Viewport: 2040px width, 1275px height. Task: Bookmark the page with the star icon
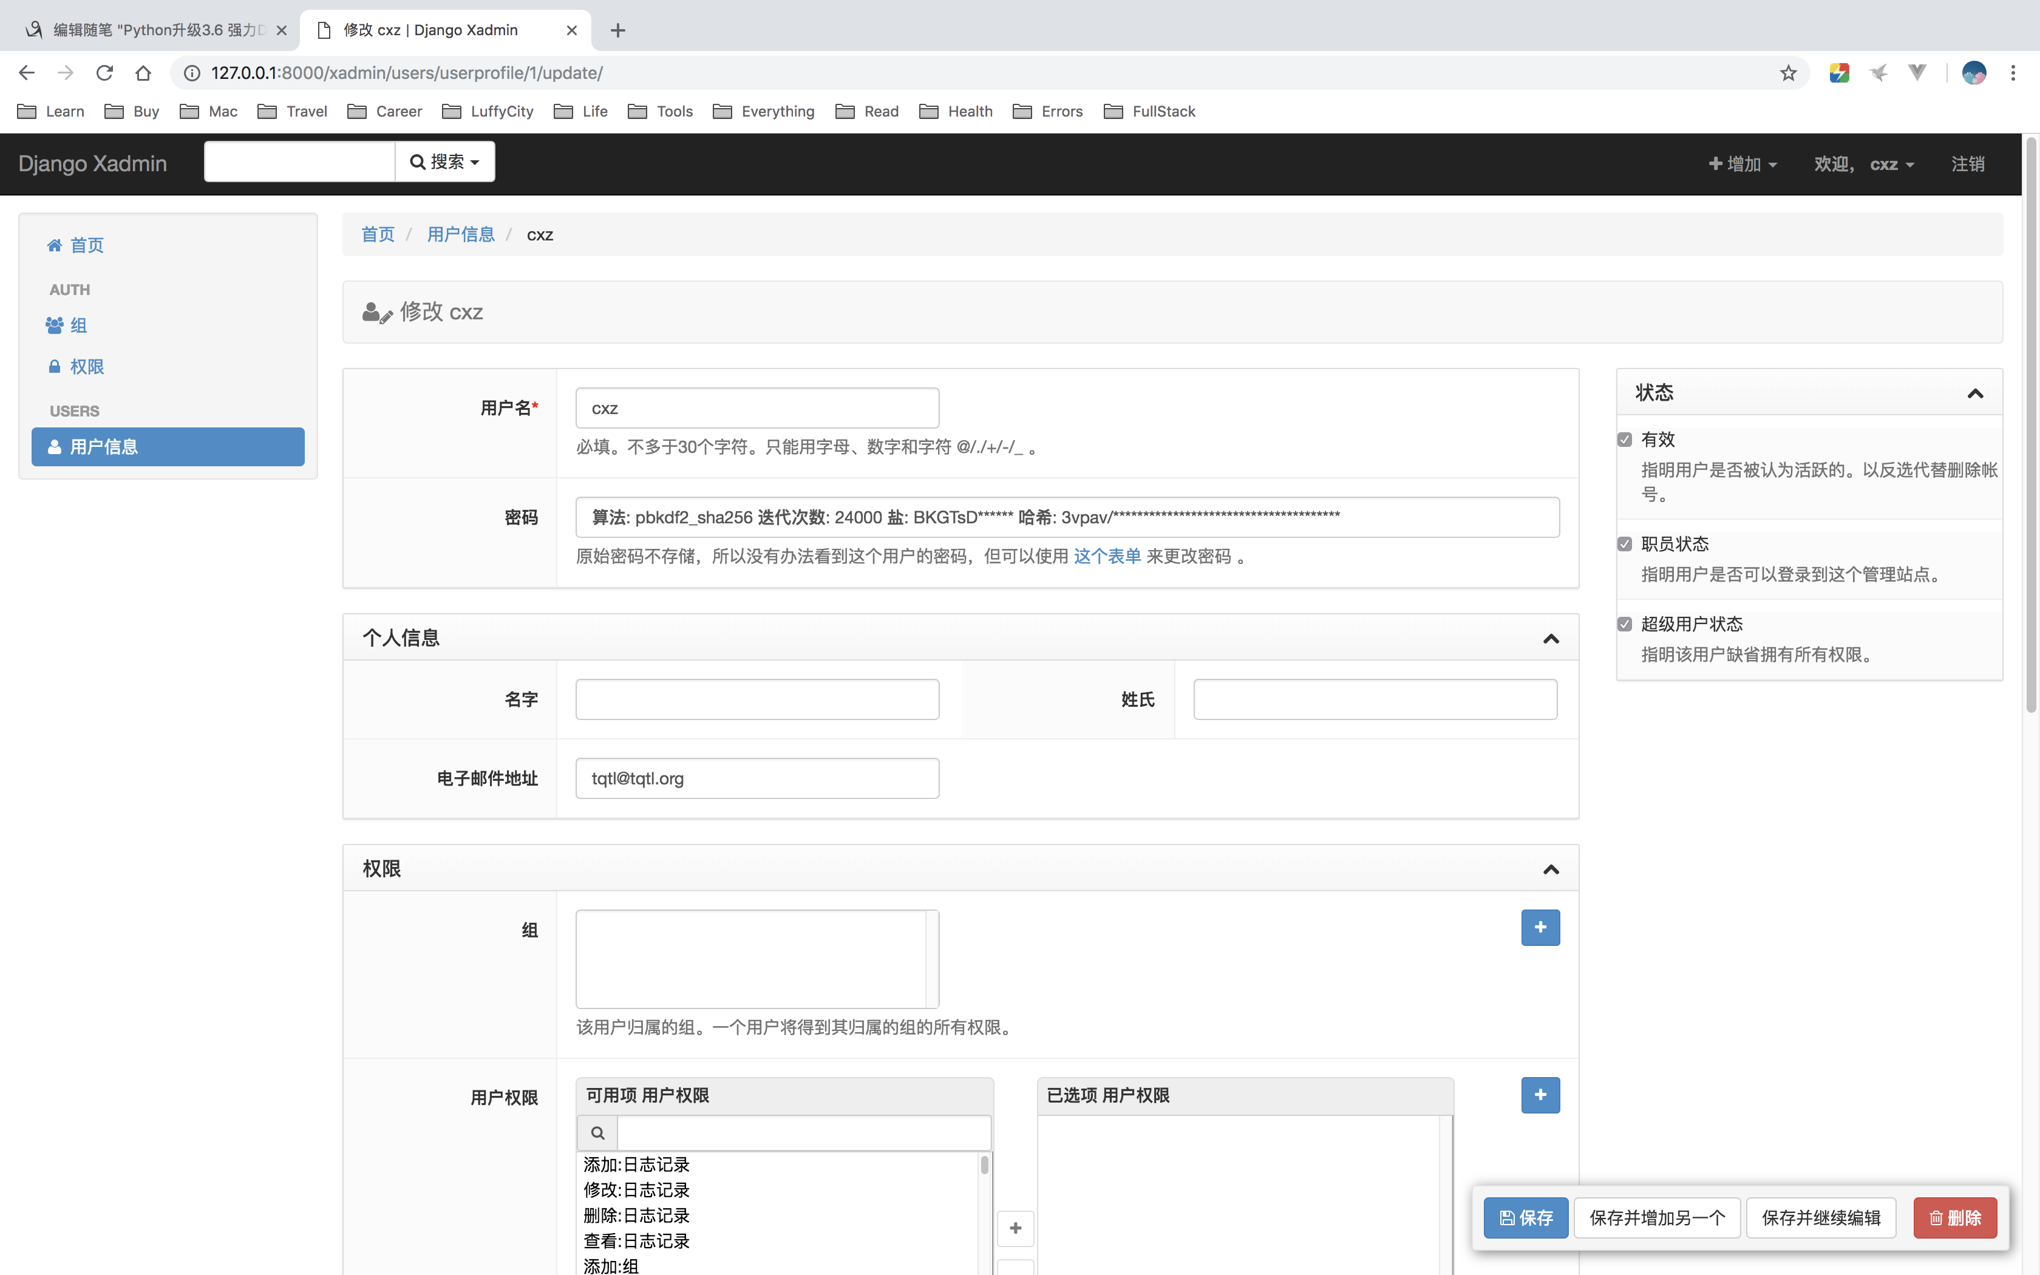coord(1788,73)
